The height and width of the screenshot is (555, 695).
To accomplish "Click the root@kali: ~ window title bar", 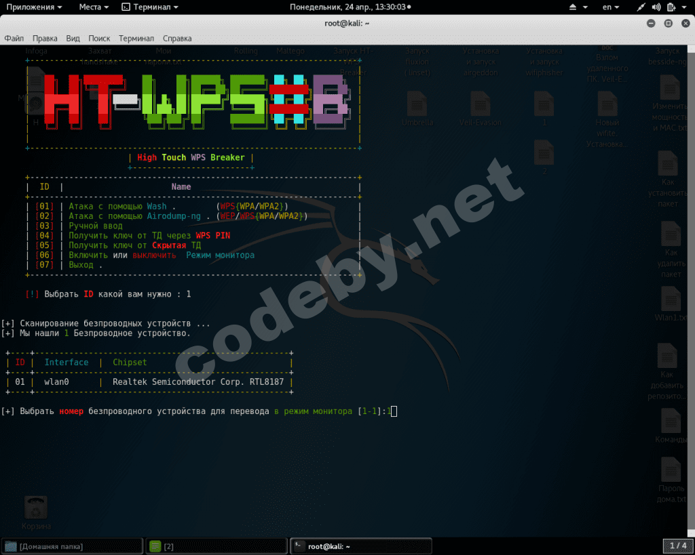I will [x=347, y=24].
